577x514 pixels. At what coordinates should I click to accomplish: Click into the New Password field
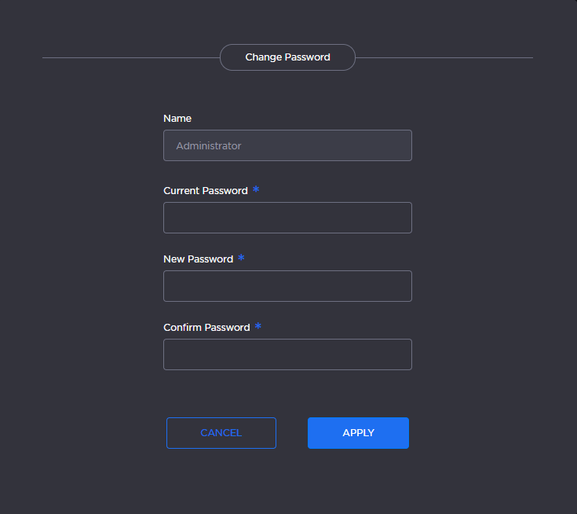point(287,286)
